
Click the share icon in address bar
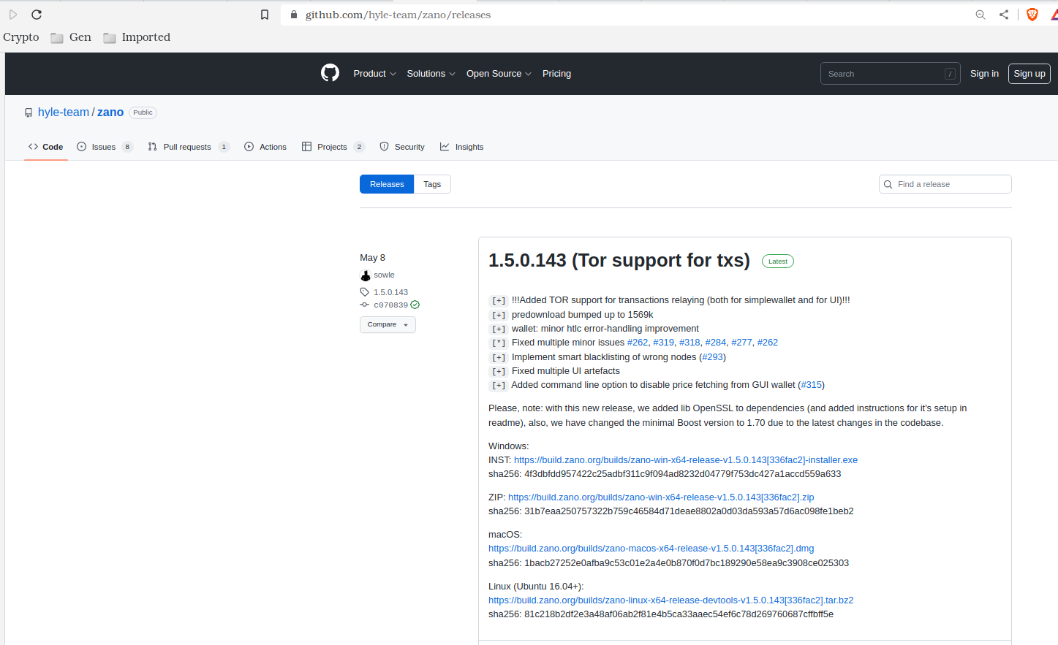coord(1004,15)
